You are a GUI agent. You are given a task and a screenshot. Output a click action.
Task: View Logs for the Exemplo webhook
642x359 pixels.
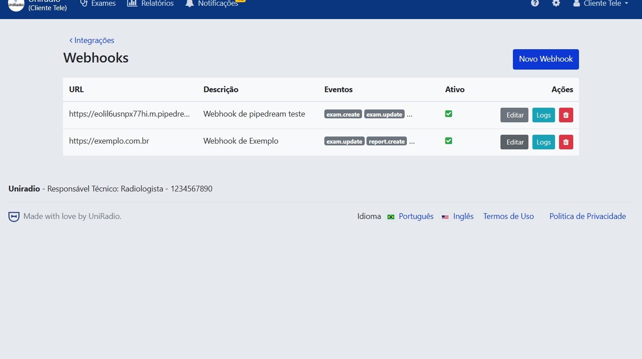(544, 142)
